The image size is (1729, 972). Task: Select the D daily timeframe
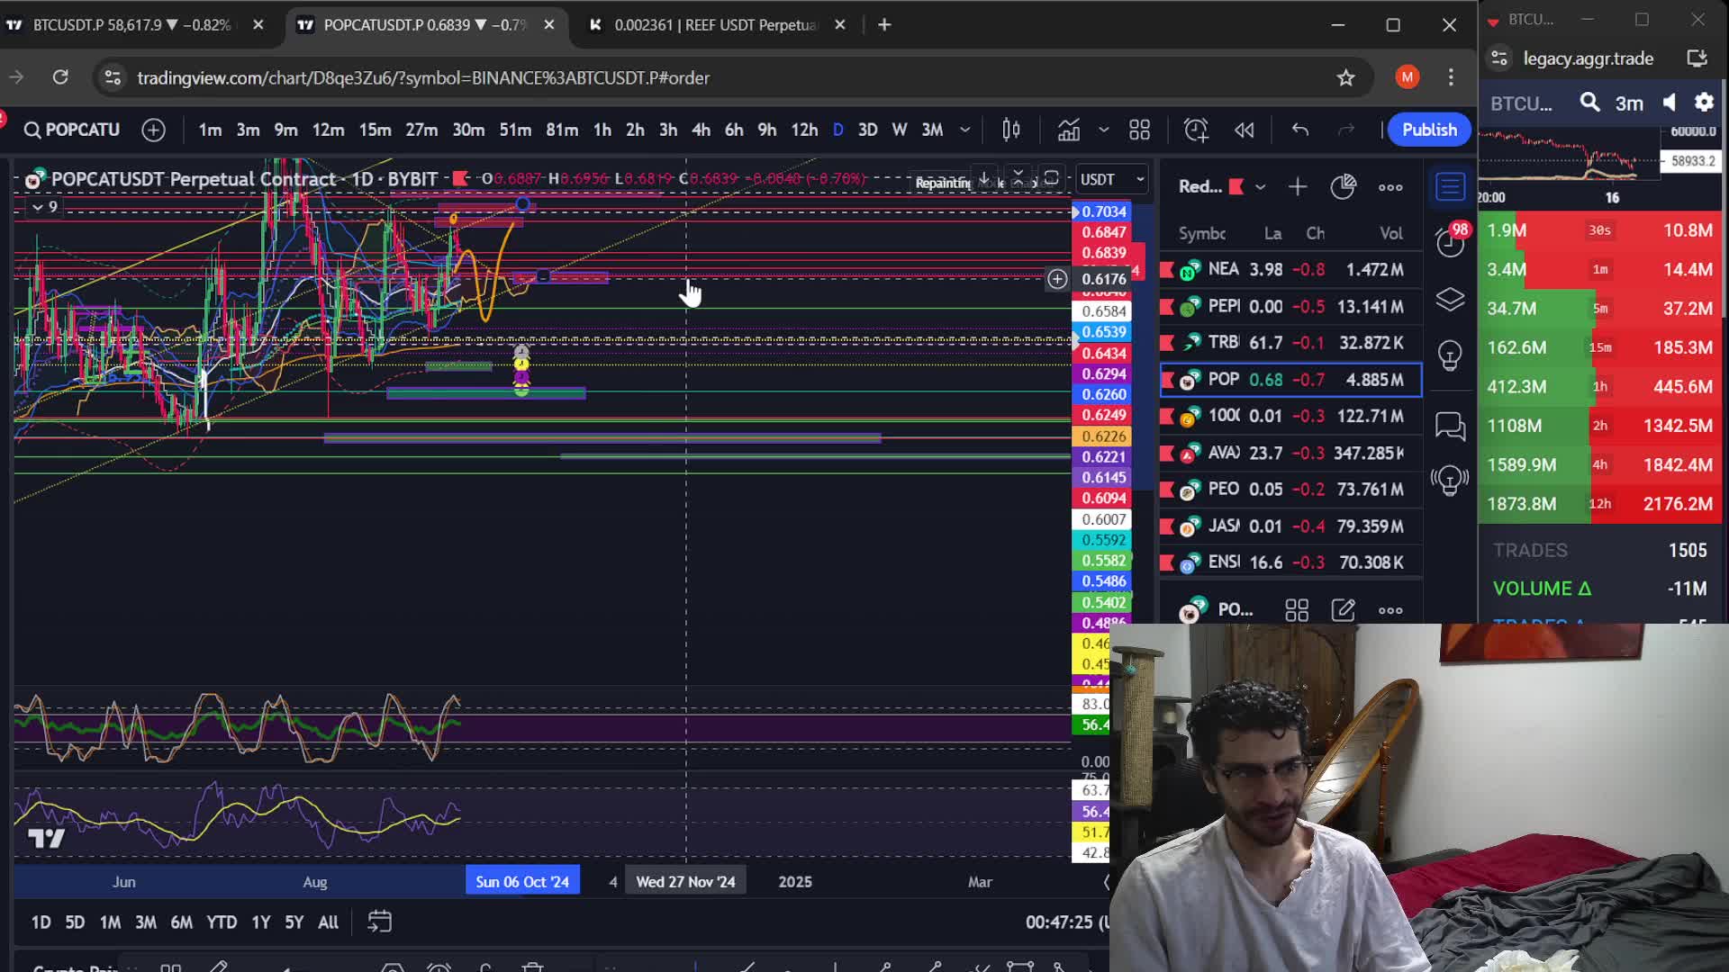point(837,130)
